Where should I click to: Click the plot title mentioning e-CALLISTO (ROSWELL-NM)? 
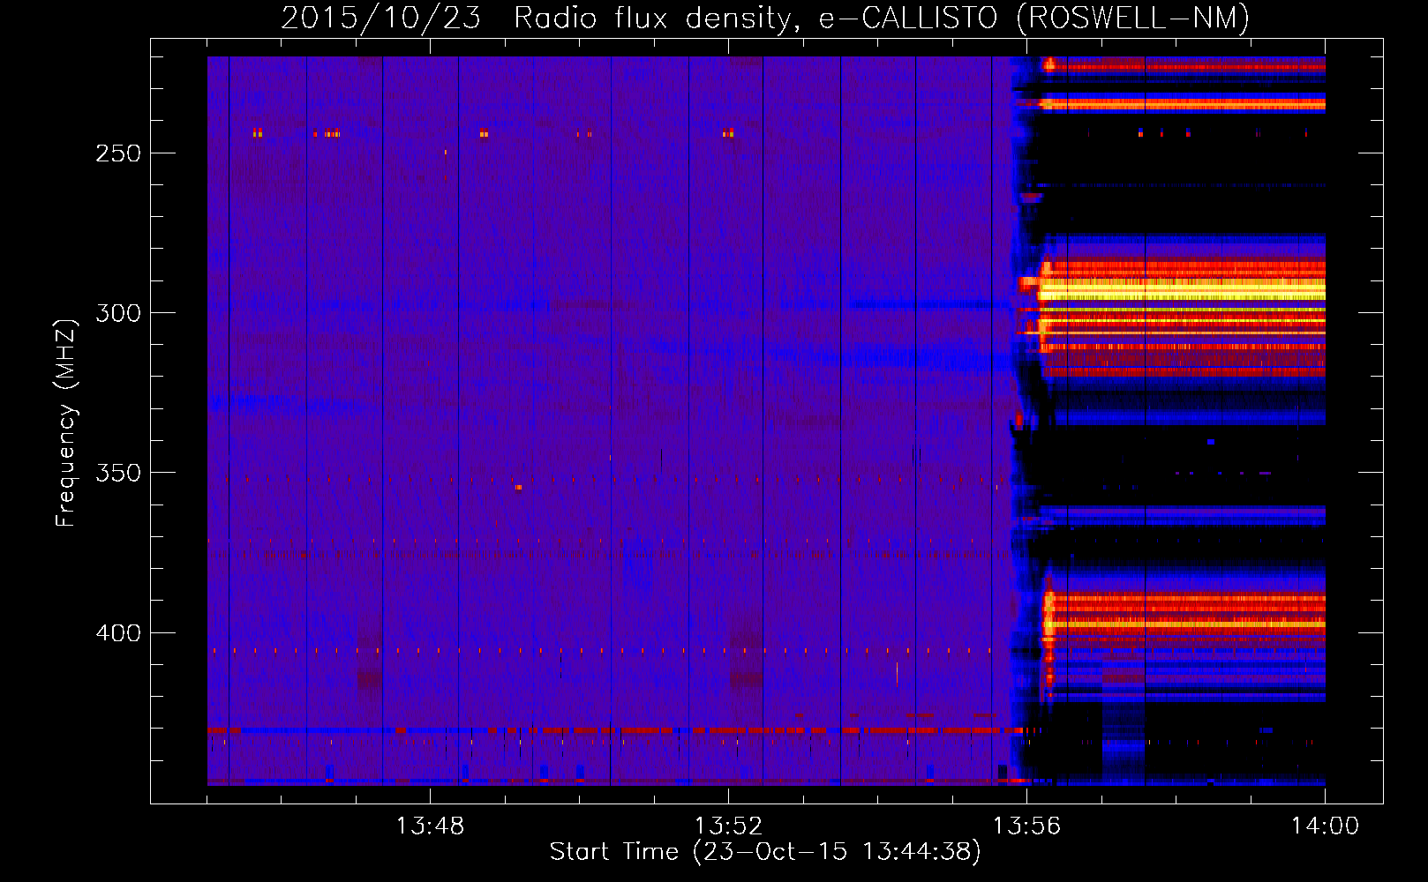coord(765,18)
